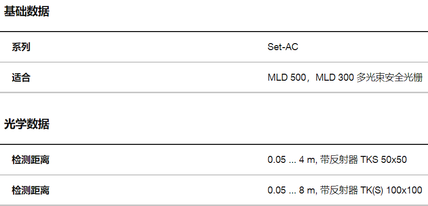Image resolution: width=428 pixels, height=206 pixels.
Task: Select 检测距离 label in the 8 m row
Action: tap(31, 190)
